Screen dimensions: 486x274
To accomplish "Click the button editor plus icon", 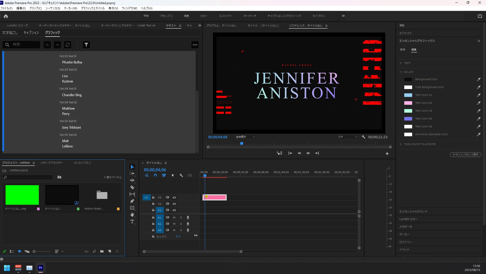I will 387,153.
